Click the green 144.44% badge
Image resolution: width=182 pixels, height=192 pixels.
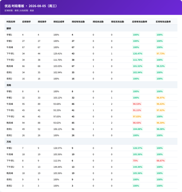(137, 167)
